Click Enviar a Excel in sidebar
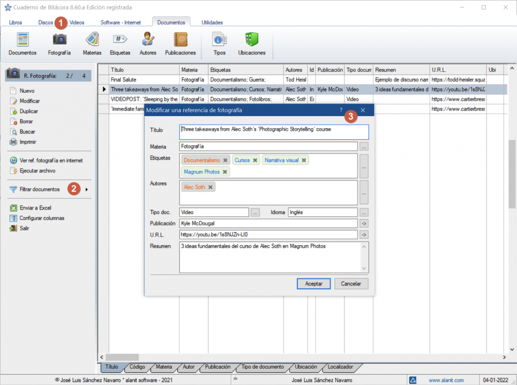Image resolution: width=517 pixels, height=385 pixels. [35, 208]
